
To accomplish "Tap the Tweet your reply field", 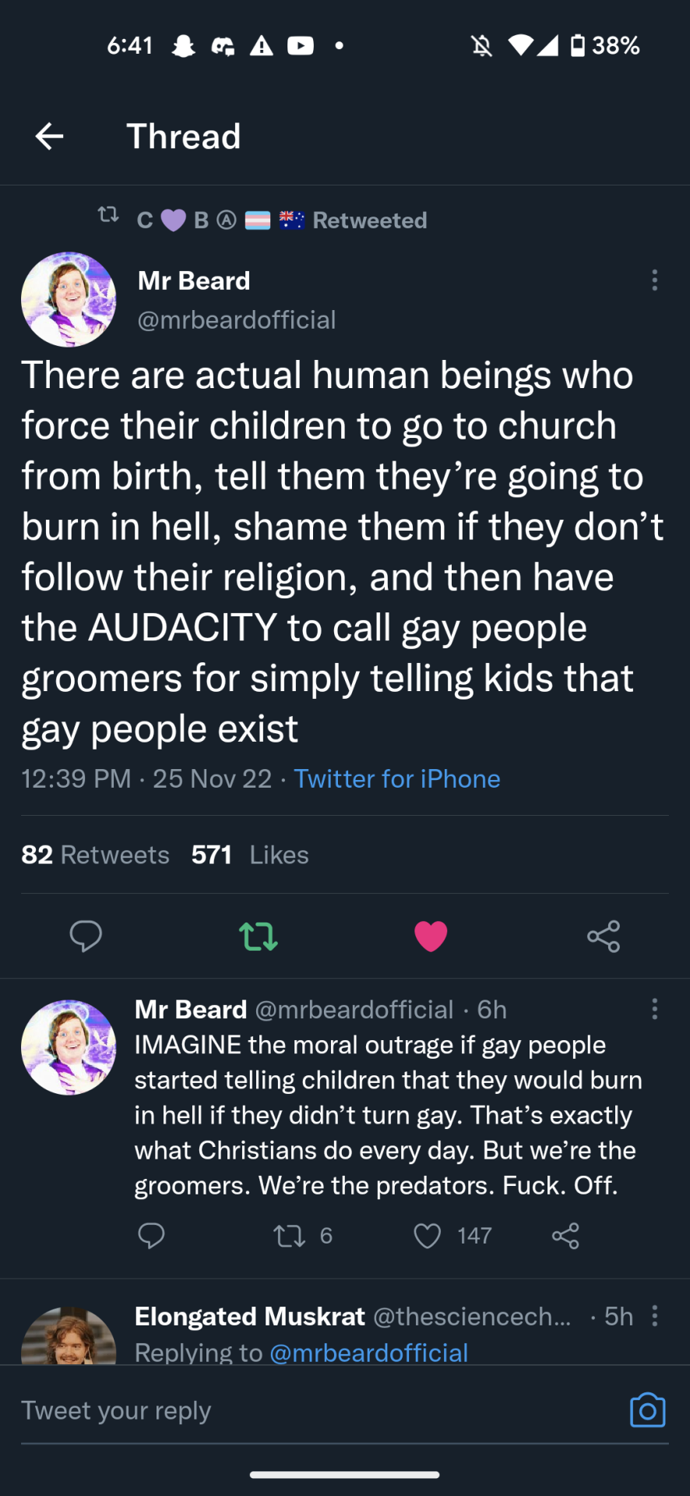I will [x=312, y=1410].
